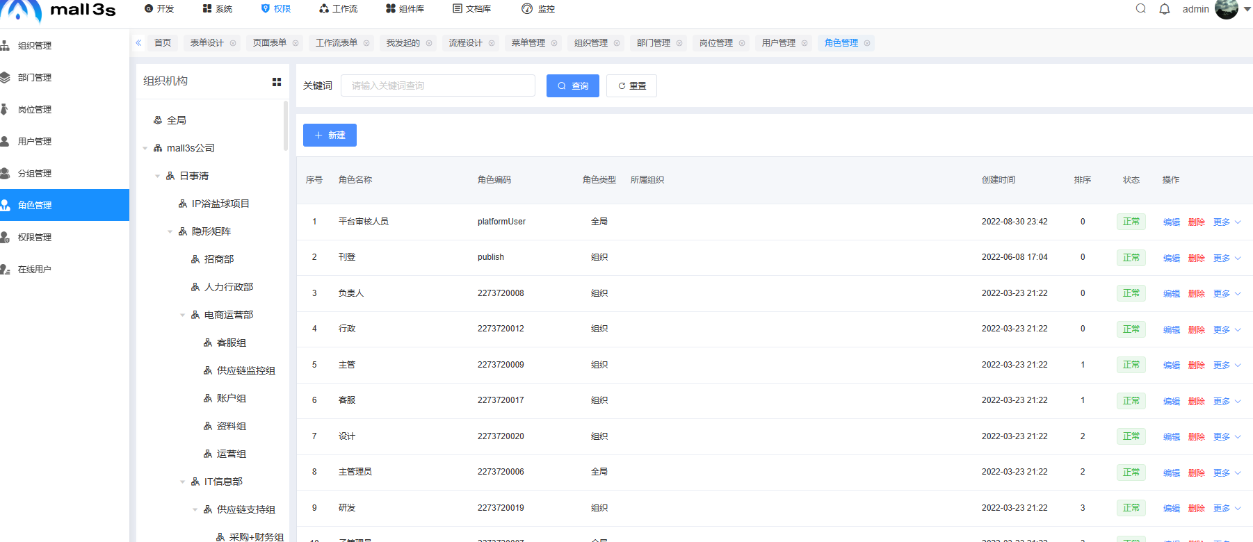Collapse the 日事清 tree node
The image size is (1253, 542).
pos(158,176)
